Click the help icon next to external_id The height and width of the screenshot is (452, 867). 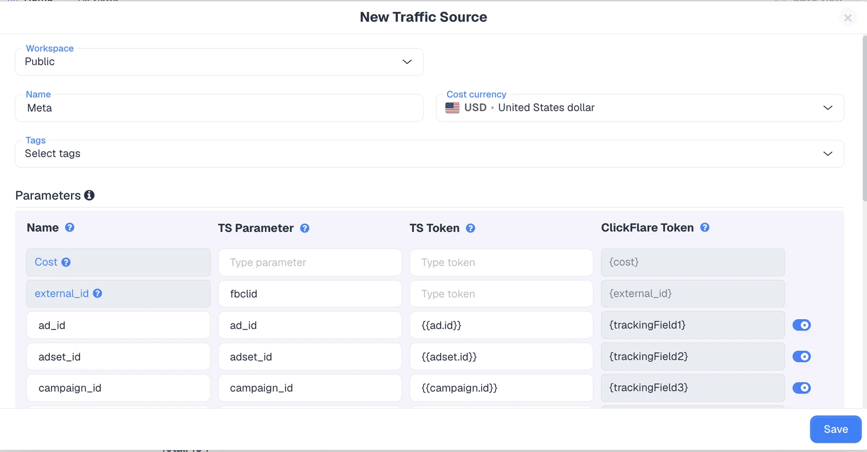tap(98, 293)
